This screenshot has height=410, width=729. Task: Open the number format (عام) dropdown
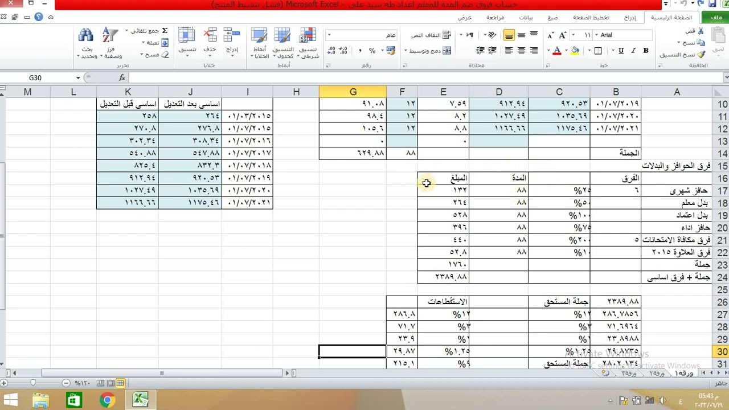pos(329,35)
